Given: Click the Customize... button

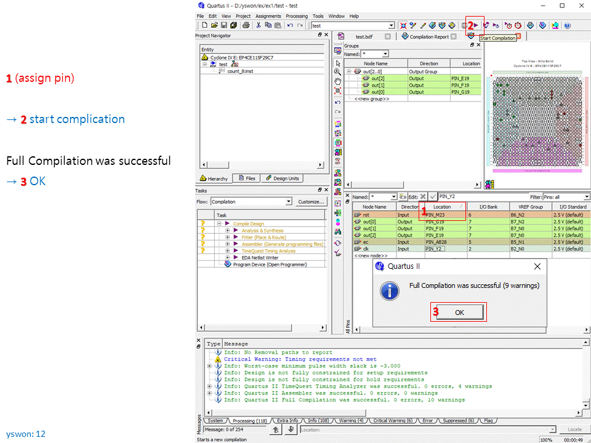Looking at the screenshot, I should (311, 202).
